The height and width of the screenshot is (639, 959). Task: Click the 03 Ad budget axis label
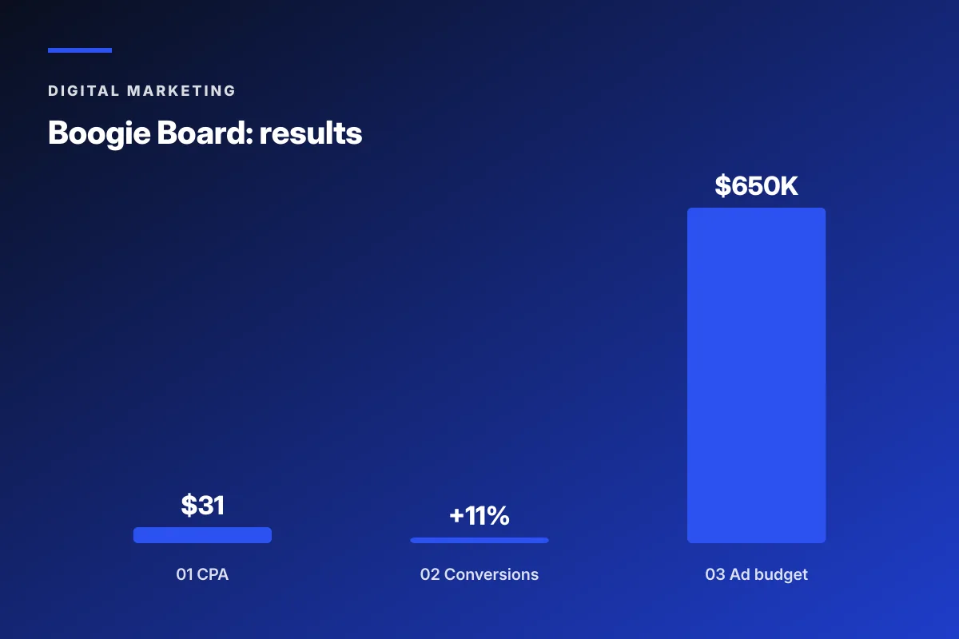pos(757,574)
